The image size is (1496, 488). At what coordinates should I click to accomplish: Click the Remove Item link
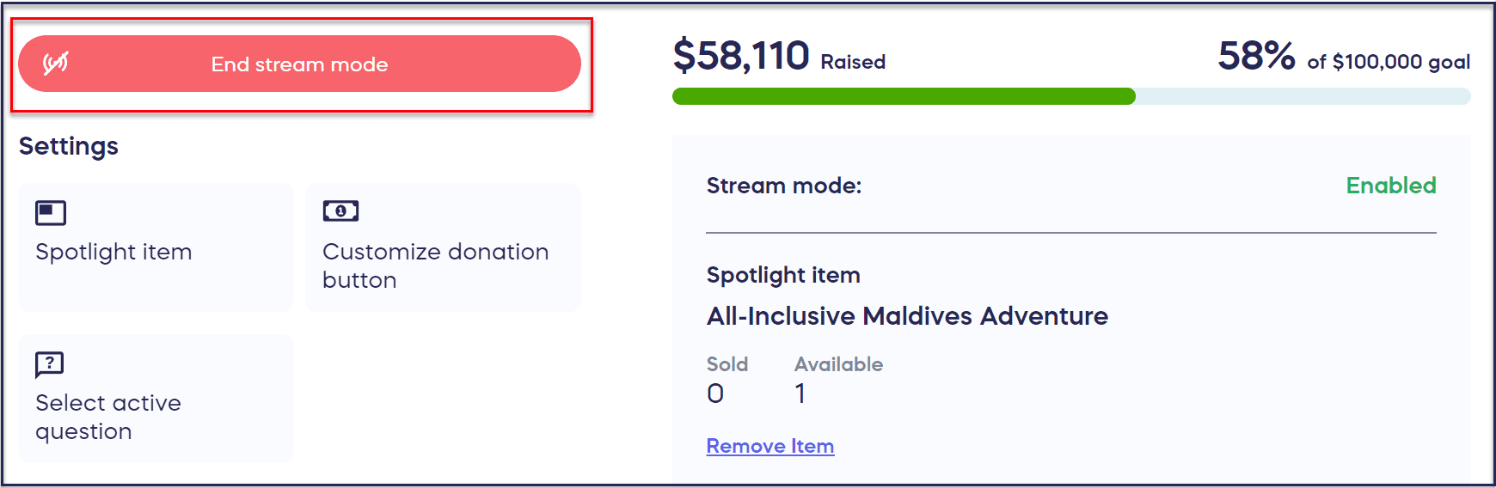769,446
